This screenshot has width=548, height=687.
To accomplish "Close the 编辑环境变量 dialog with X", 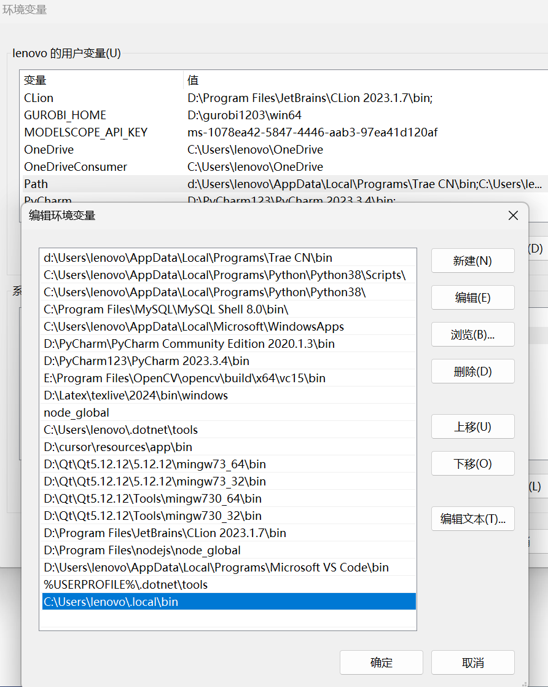I will click(x=513, y=216).
